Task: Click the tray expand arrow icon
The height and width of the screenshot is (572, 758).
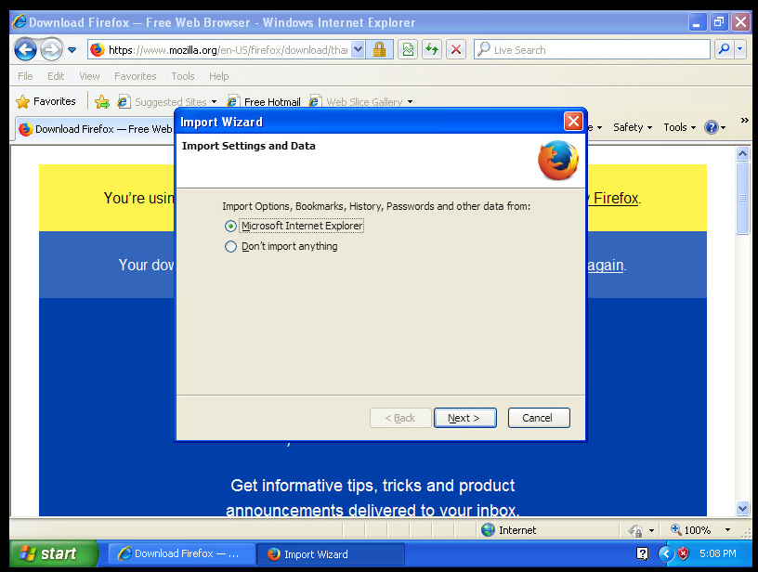Action: click(666, 553)
